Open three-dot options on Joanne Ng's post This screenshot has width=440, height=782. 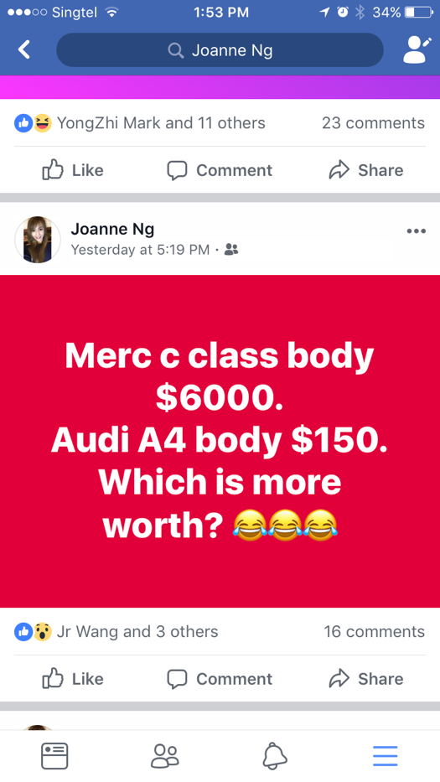pos(416,230)
